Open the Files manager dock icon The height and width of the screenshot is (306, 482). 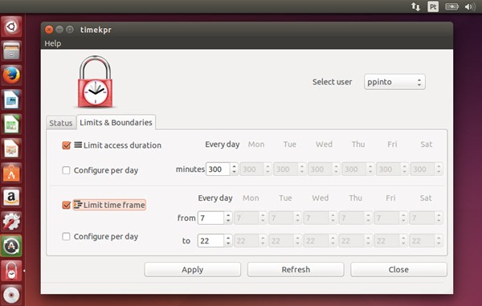pos(11,51)
